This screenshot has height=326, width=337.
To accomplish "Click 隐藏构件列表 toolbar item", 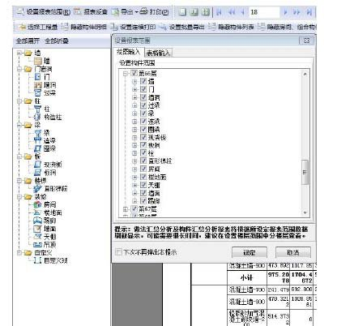I will pos(232,27).
